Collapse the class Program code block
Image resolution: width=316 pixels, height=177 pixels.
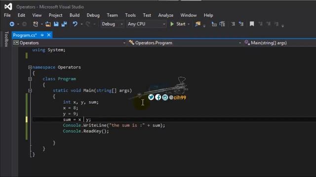click(30, 79)
